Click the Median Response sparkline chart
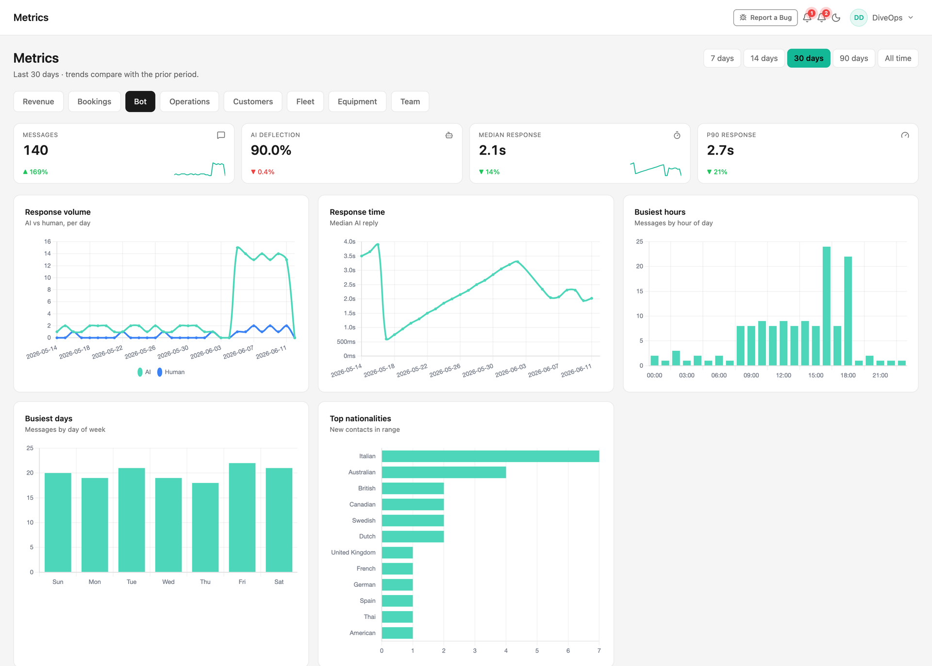The height and width of the screenshot is (666, 932). [656, 169]
